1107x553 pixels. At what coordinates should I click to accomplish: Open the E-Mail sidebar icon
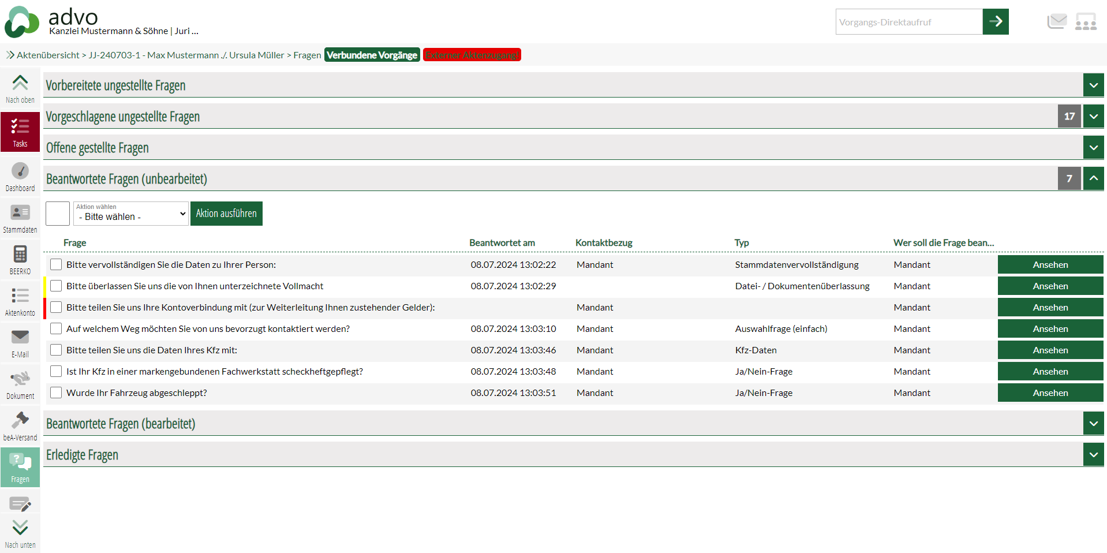[20, 343]
